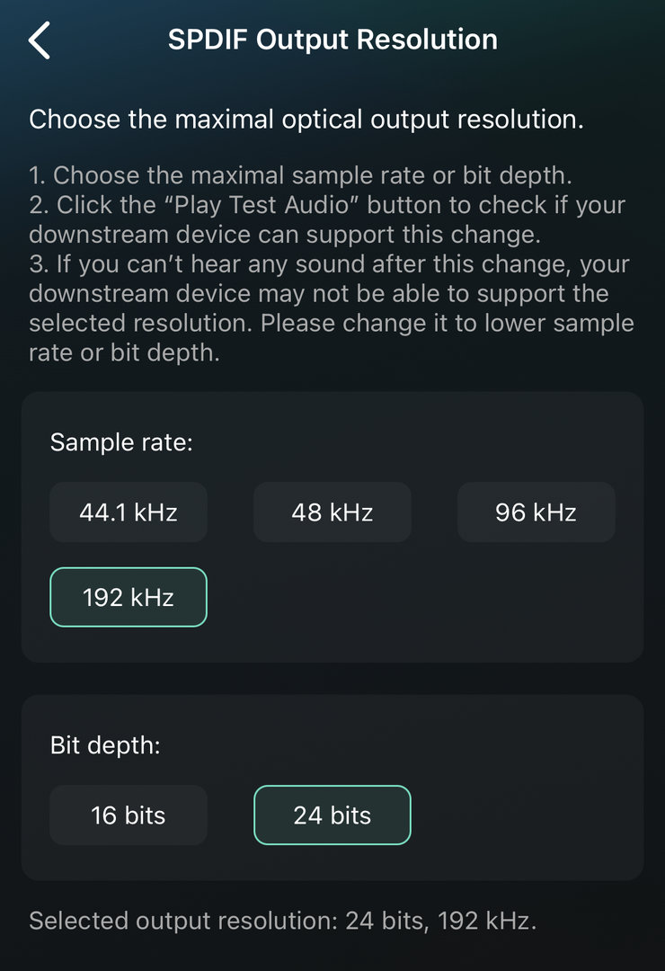Choose the 48 kHz sample rate option
The height and width of the screenshot is (971, 665).
[x=332, y=512]
